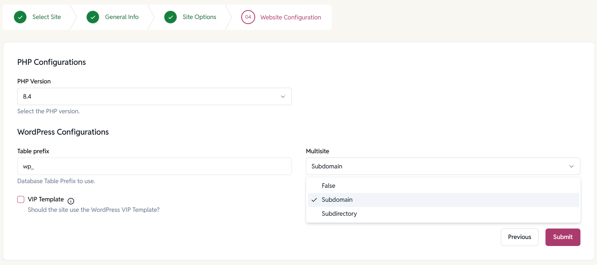Click the green checkmark icon beside General Info

[93, 17]
